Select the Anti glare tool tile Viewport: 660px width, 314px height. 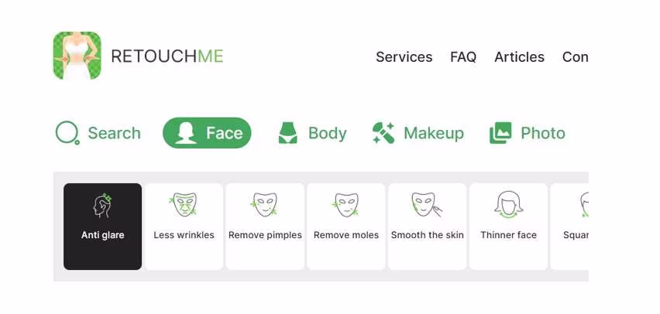pyautogui.click(x=103, y=227)
